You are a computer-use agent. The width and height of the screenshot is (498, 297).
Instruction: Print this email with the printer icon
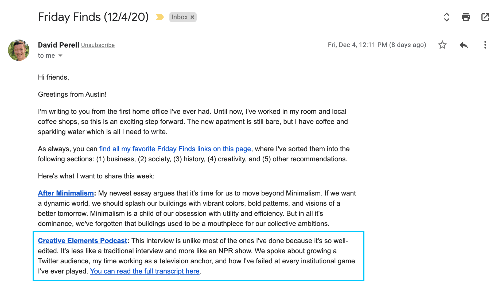(466, 17)
